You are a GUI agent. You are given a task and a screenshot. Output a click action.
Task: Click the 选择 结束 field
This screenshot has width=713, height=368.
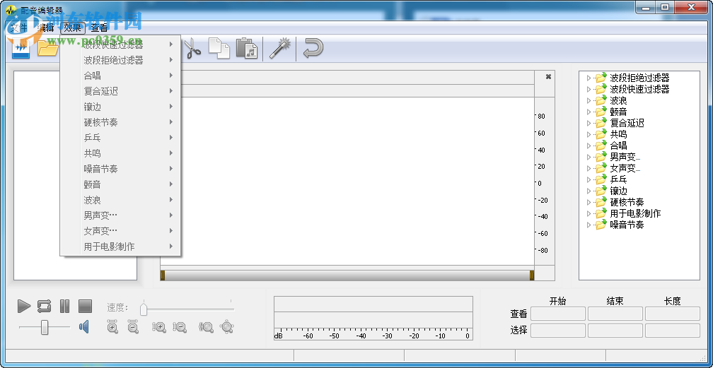pos(615,331)
